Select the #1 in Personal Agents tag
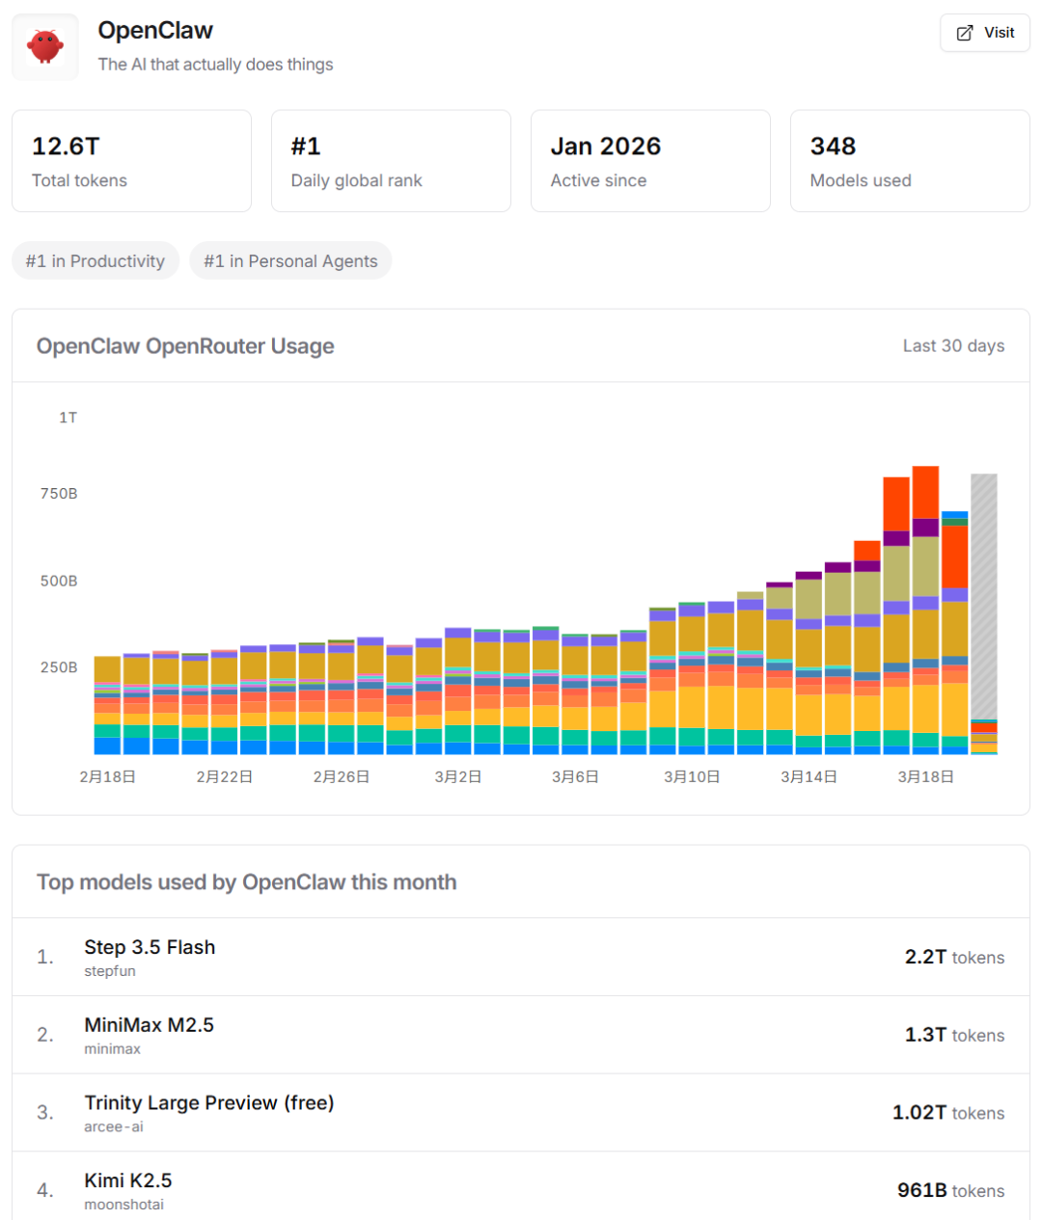The width and height of the screenshot is (1042, 1220). [290, 261]
